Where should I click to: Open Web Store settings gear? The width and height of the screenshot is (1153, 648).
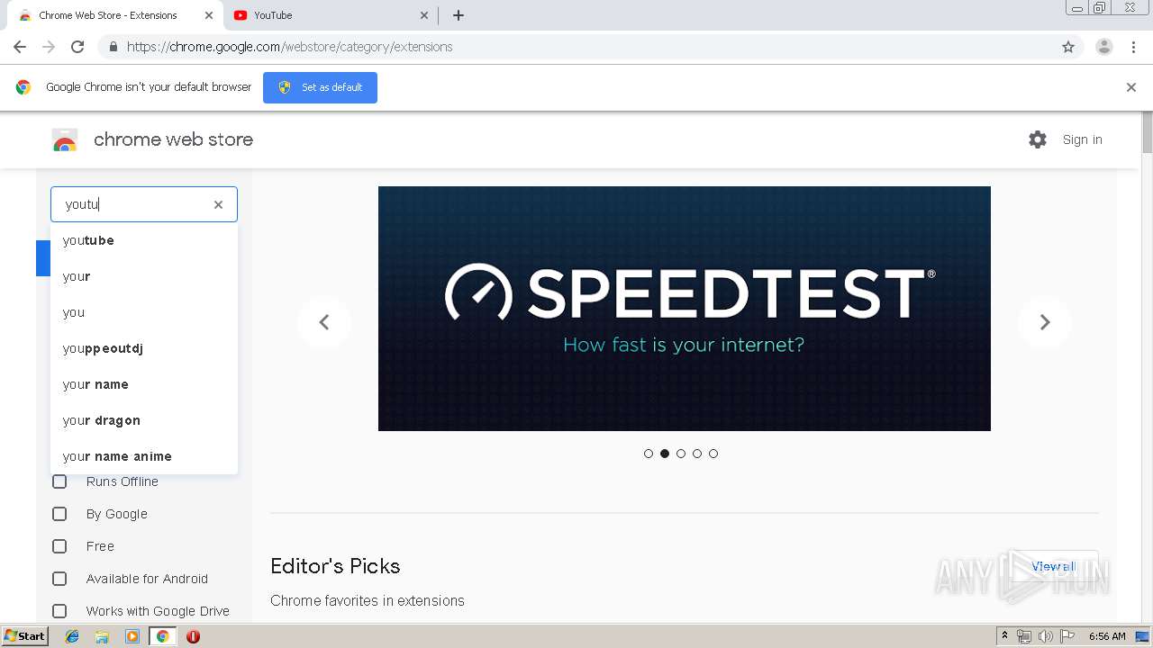click(1038, 139)
